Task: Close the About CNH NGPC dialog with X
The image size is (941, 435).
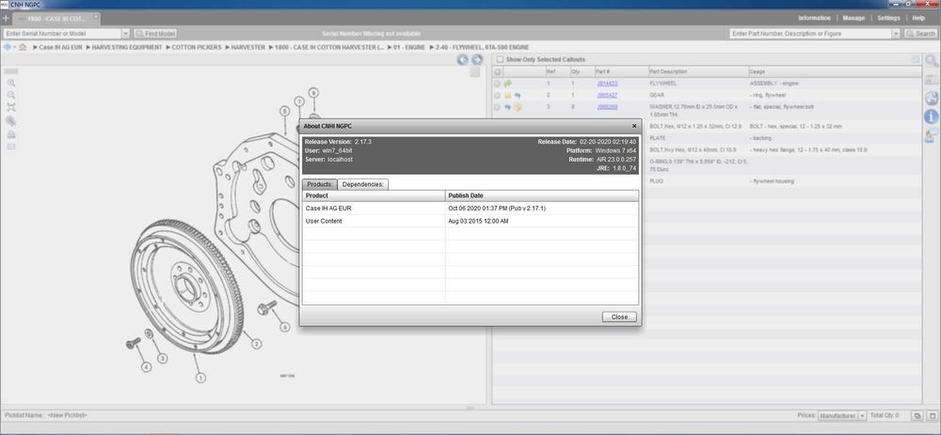Action: [x=634, y=127]
